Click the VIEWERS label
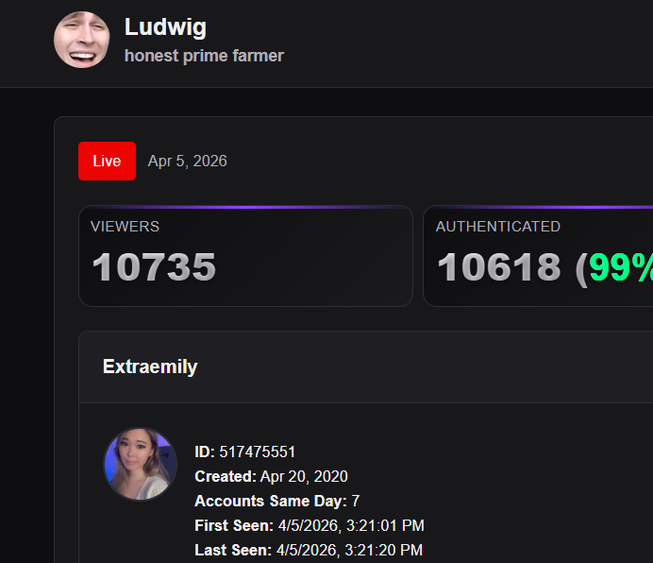The height and width of the screenshot is (563, 653). coord(125,227)
